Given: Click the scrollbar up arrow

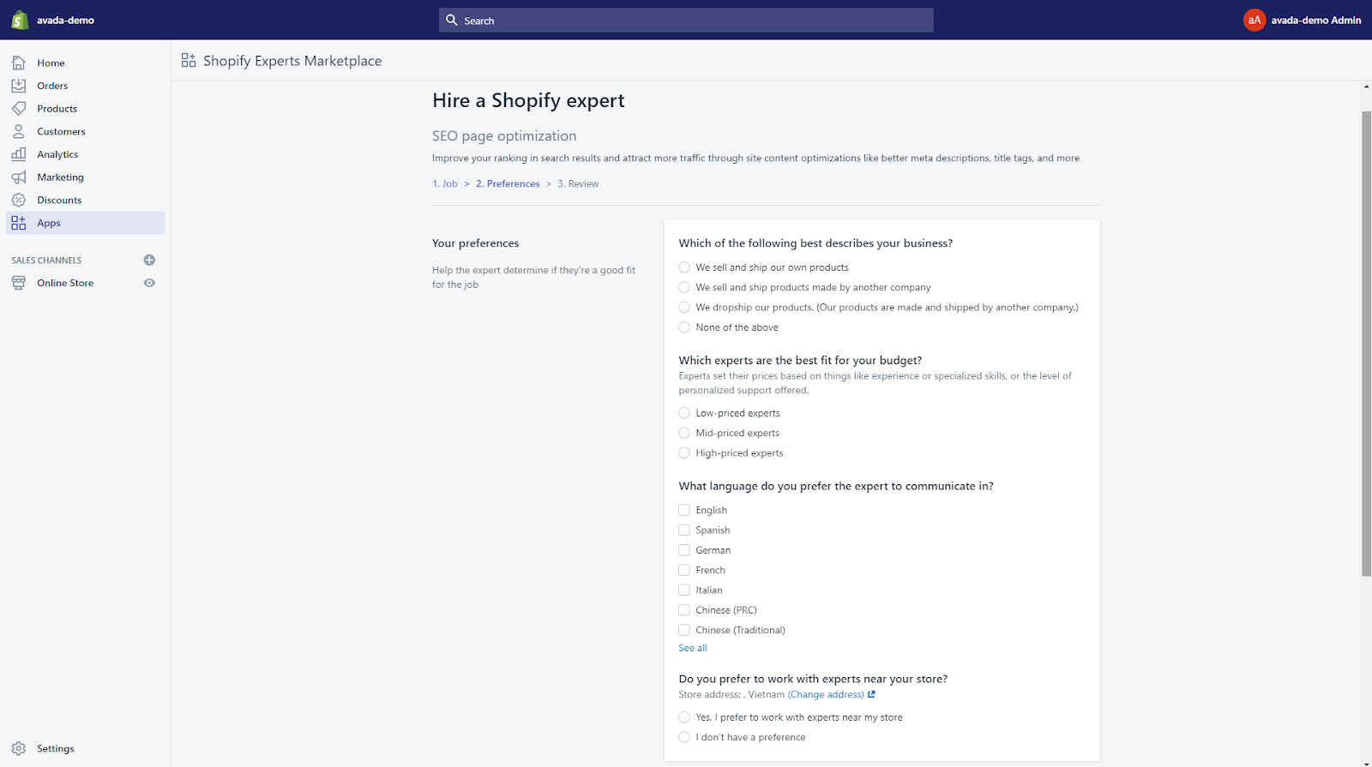Looking at the screenshot, I should [1366, 87].
